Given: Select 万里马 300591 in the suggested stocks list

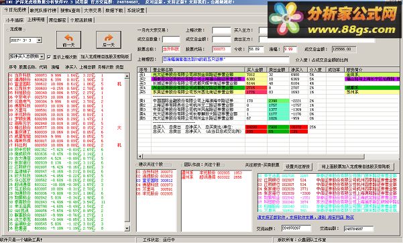Looking at the screenshot, I should coord(156,189).
